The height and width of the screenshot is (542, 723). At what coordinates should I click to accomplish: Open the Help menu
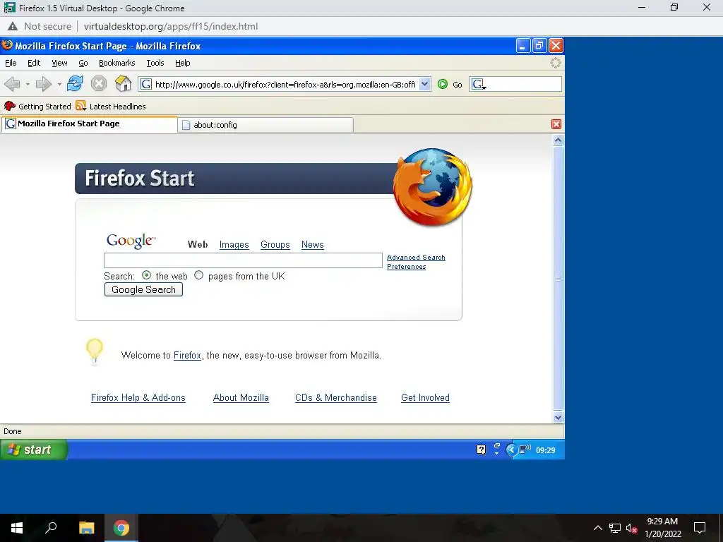tap(183, 63)
